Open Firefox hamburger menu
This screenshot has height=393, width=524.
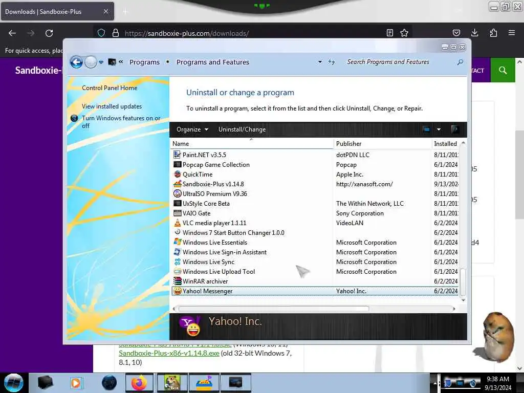(511, 33)
